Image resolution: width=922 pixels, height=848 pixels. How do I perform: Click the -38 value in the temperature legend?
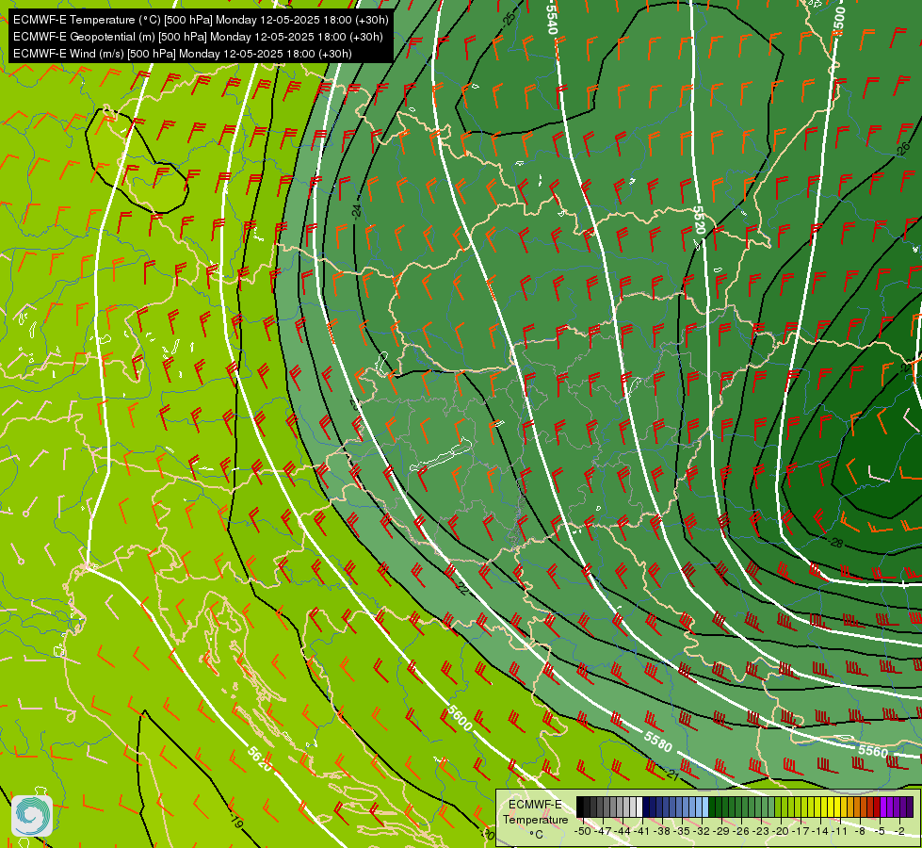click(663, 831)
